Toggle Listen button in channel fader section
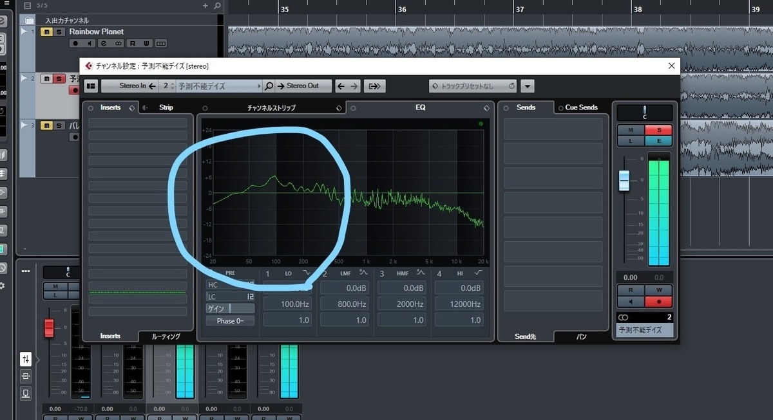 pos(631,140)
